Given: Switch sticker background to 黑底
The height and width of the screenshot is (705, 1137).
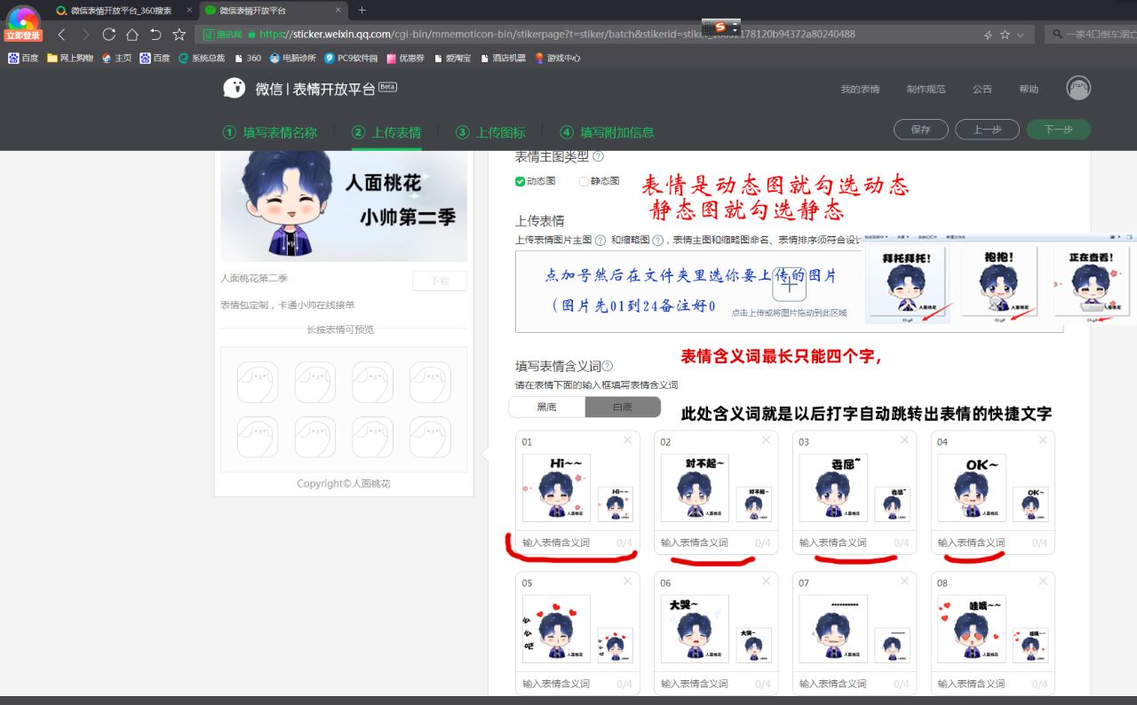Looking at the screenshot, I should point(545,406).
